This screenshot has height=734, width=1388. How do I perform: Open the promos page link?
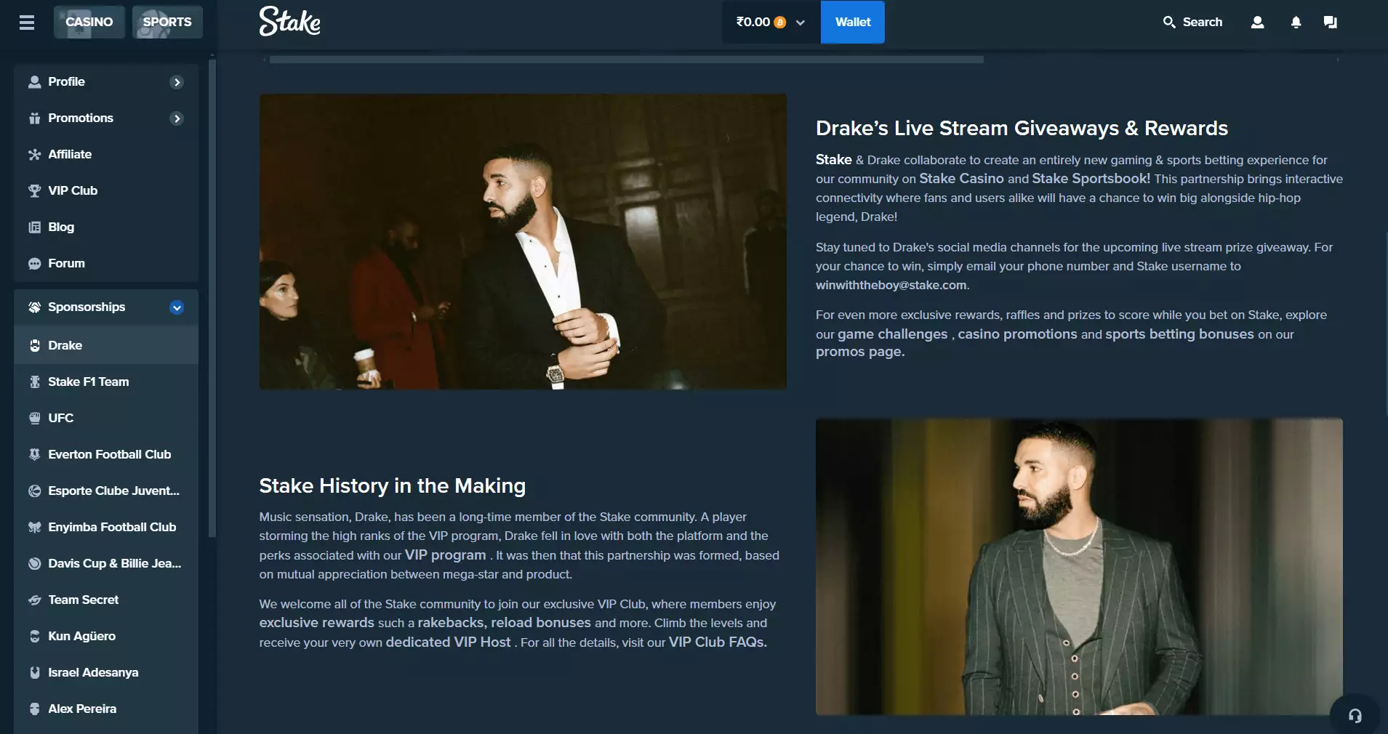(x=860, y=352)
